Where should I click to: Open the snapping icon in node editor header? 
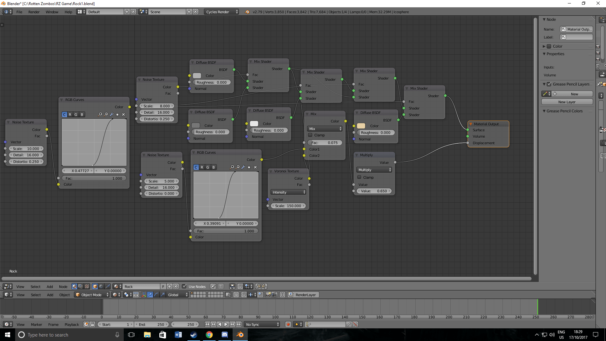[x=240, y=286]
